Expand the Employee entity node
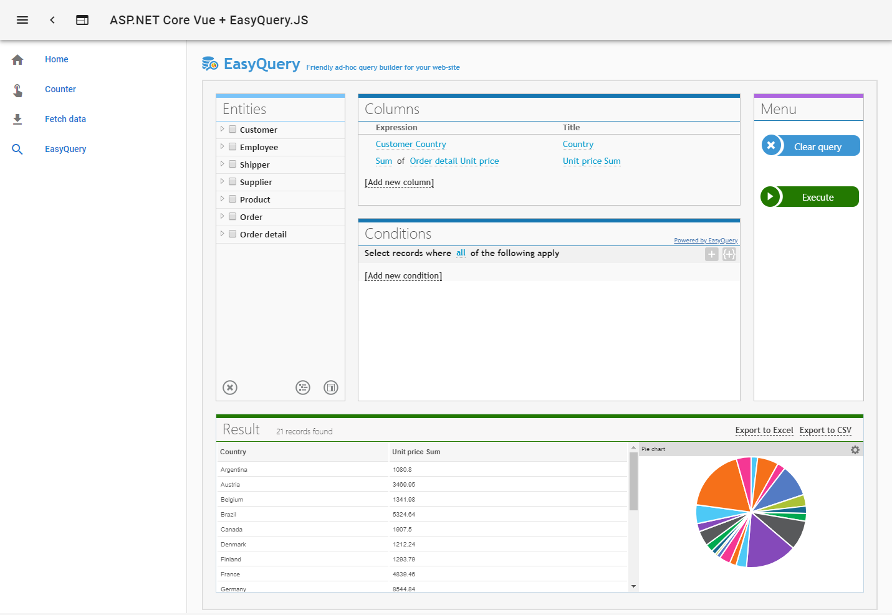This screenshot has width=892, height=615. coord(223,146)
